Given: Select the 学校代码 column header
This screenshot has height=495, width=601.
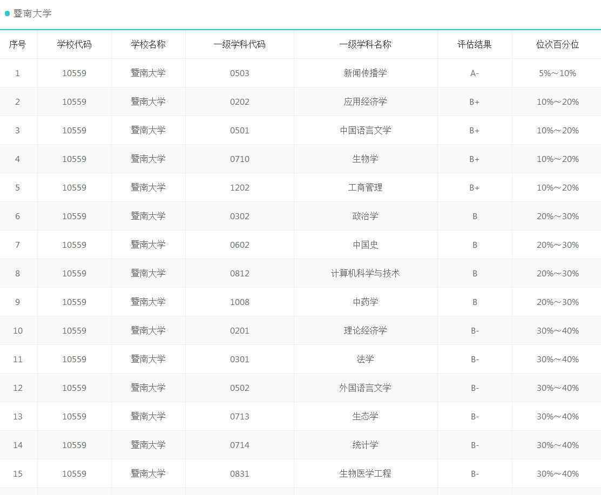Looking at the screenshot, I should tap(74, 44).
